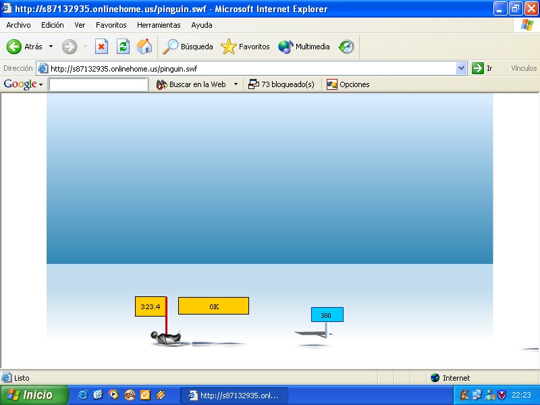The image size is (540, 405).
Task: Click the second quick launch icon
Action: (x=98, y=395)
